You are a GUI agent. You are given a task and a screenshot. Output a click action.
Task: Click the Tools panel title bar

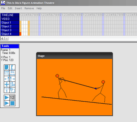[10, 46]
